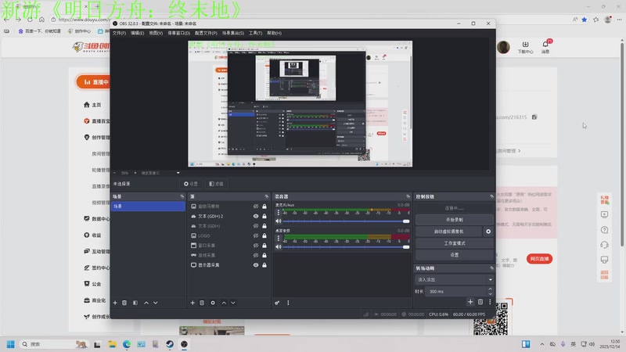Image resolution: width=626 pixels, height=352 pixels.
Task: Click the 网页直播 button in browser page
Action: pos(539,259)
